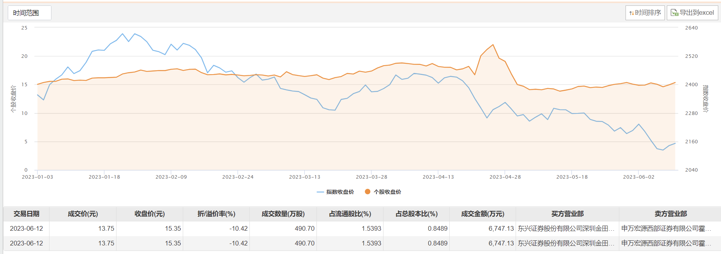Open the 时间范围 dropdown
The image size is (721, 254).
[x=29, y=13]
